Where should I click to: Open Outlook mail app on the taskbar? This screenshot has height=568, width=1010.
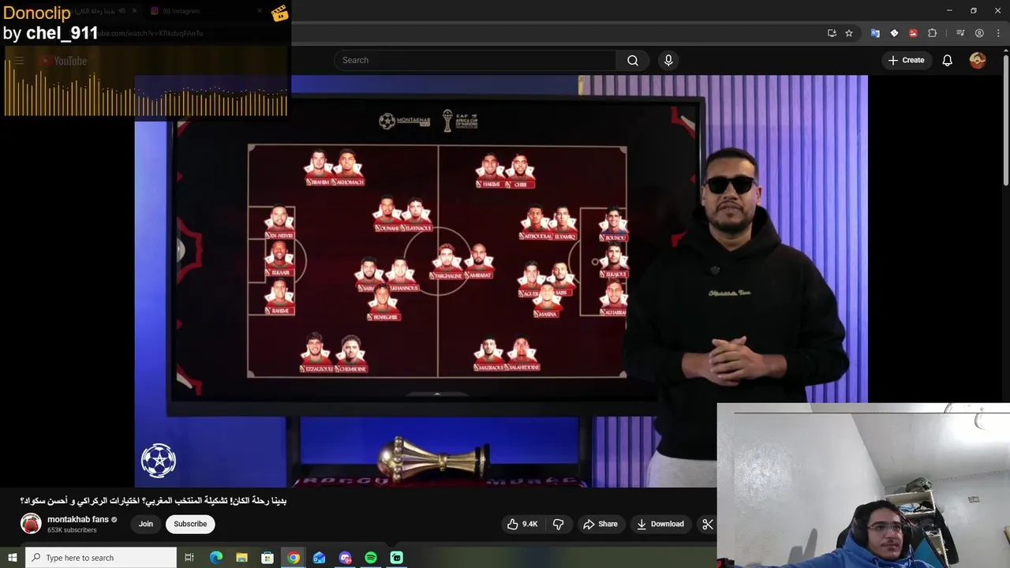[319, 558]
